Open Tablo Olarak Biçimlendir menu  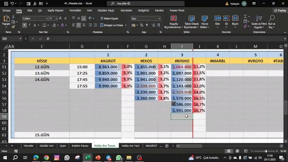191,22
